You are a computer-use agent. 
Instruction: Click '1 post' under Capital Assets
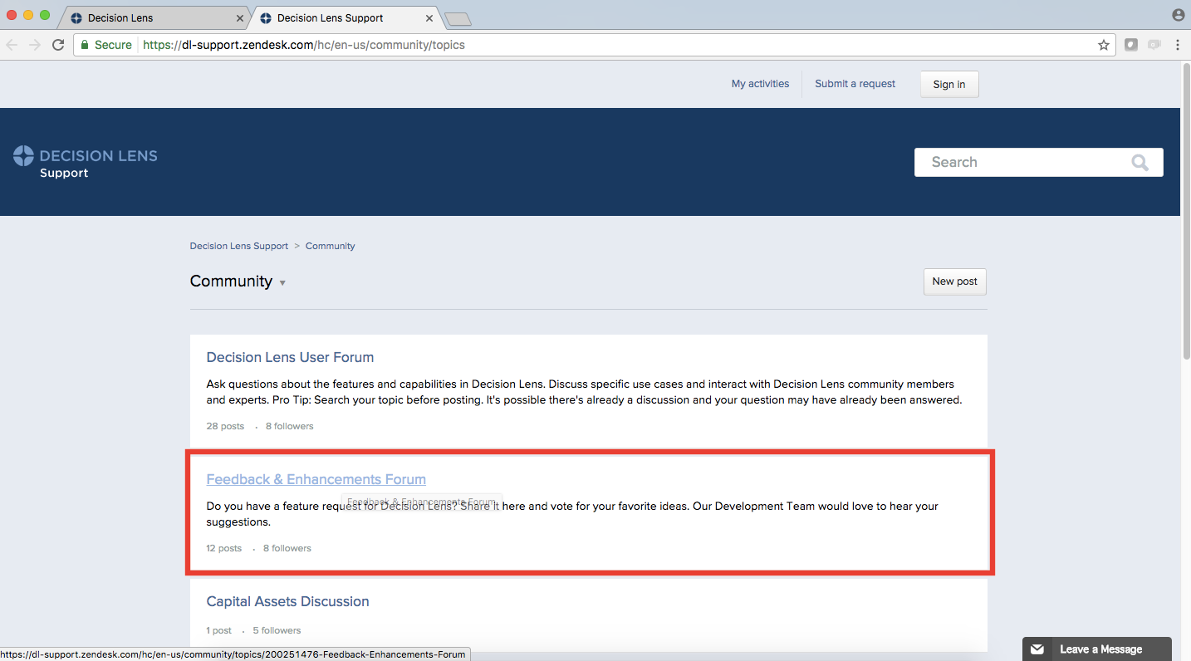coord(219,630)
